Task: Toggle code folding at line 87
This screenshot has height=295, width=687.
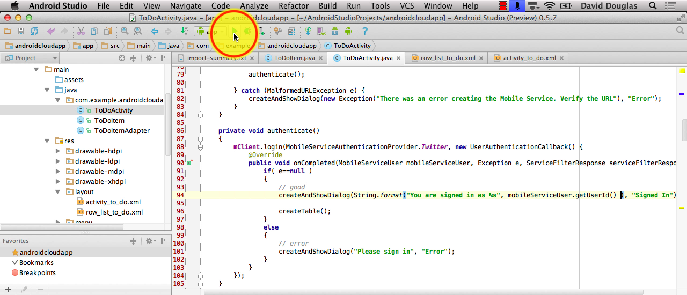Action: [x=200, y=138]
